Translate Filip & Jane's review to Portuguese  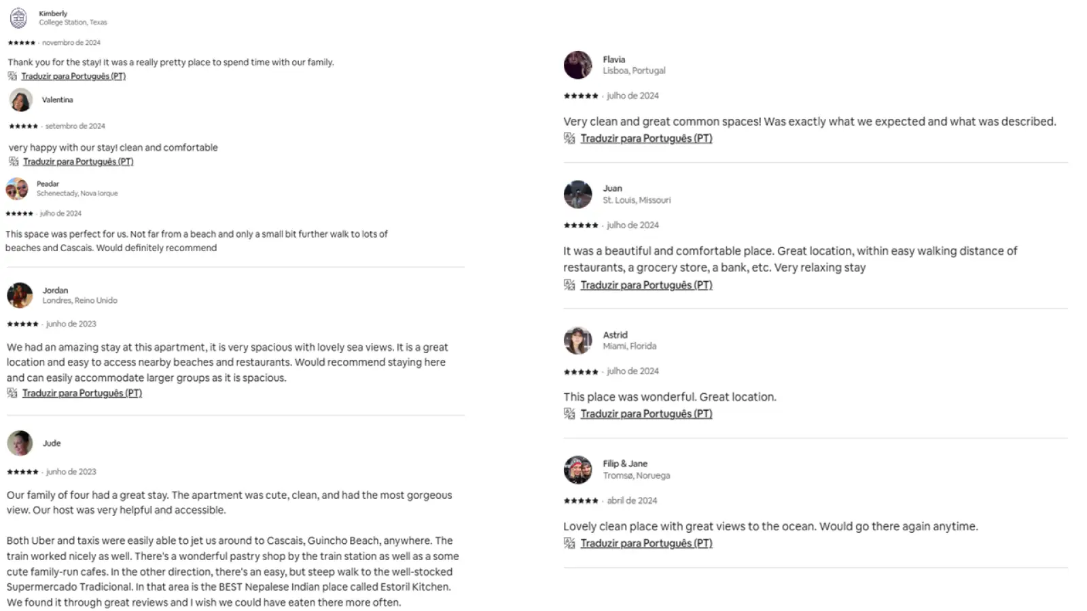point(646,543)
